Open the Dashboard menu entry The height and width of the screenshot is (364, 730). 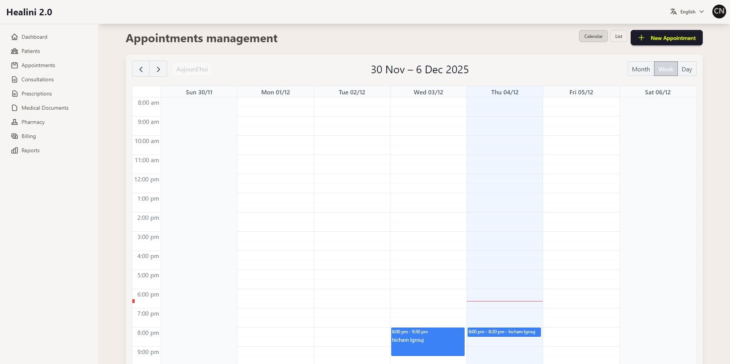click(35, 37)
